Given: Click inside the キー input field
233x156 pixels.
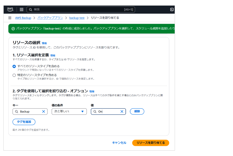Looking at the screenshot, I should pos(30,111).
